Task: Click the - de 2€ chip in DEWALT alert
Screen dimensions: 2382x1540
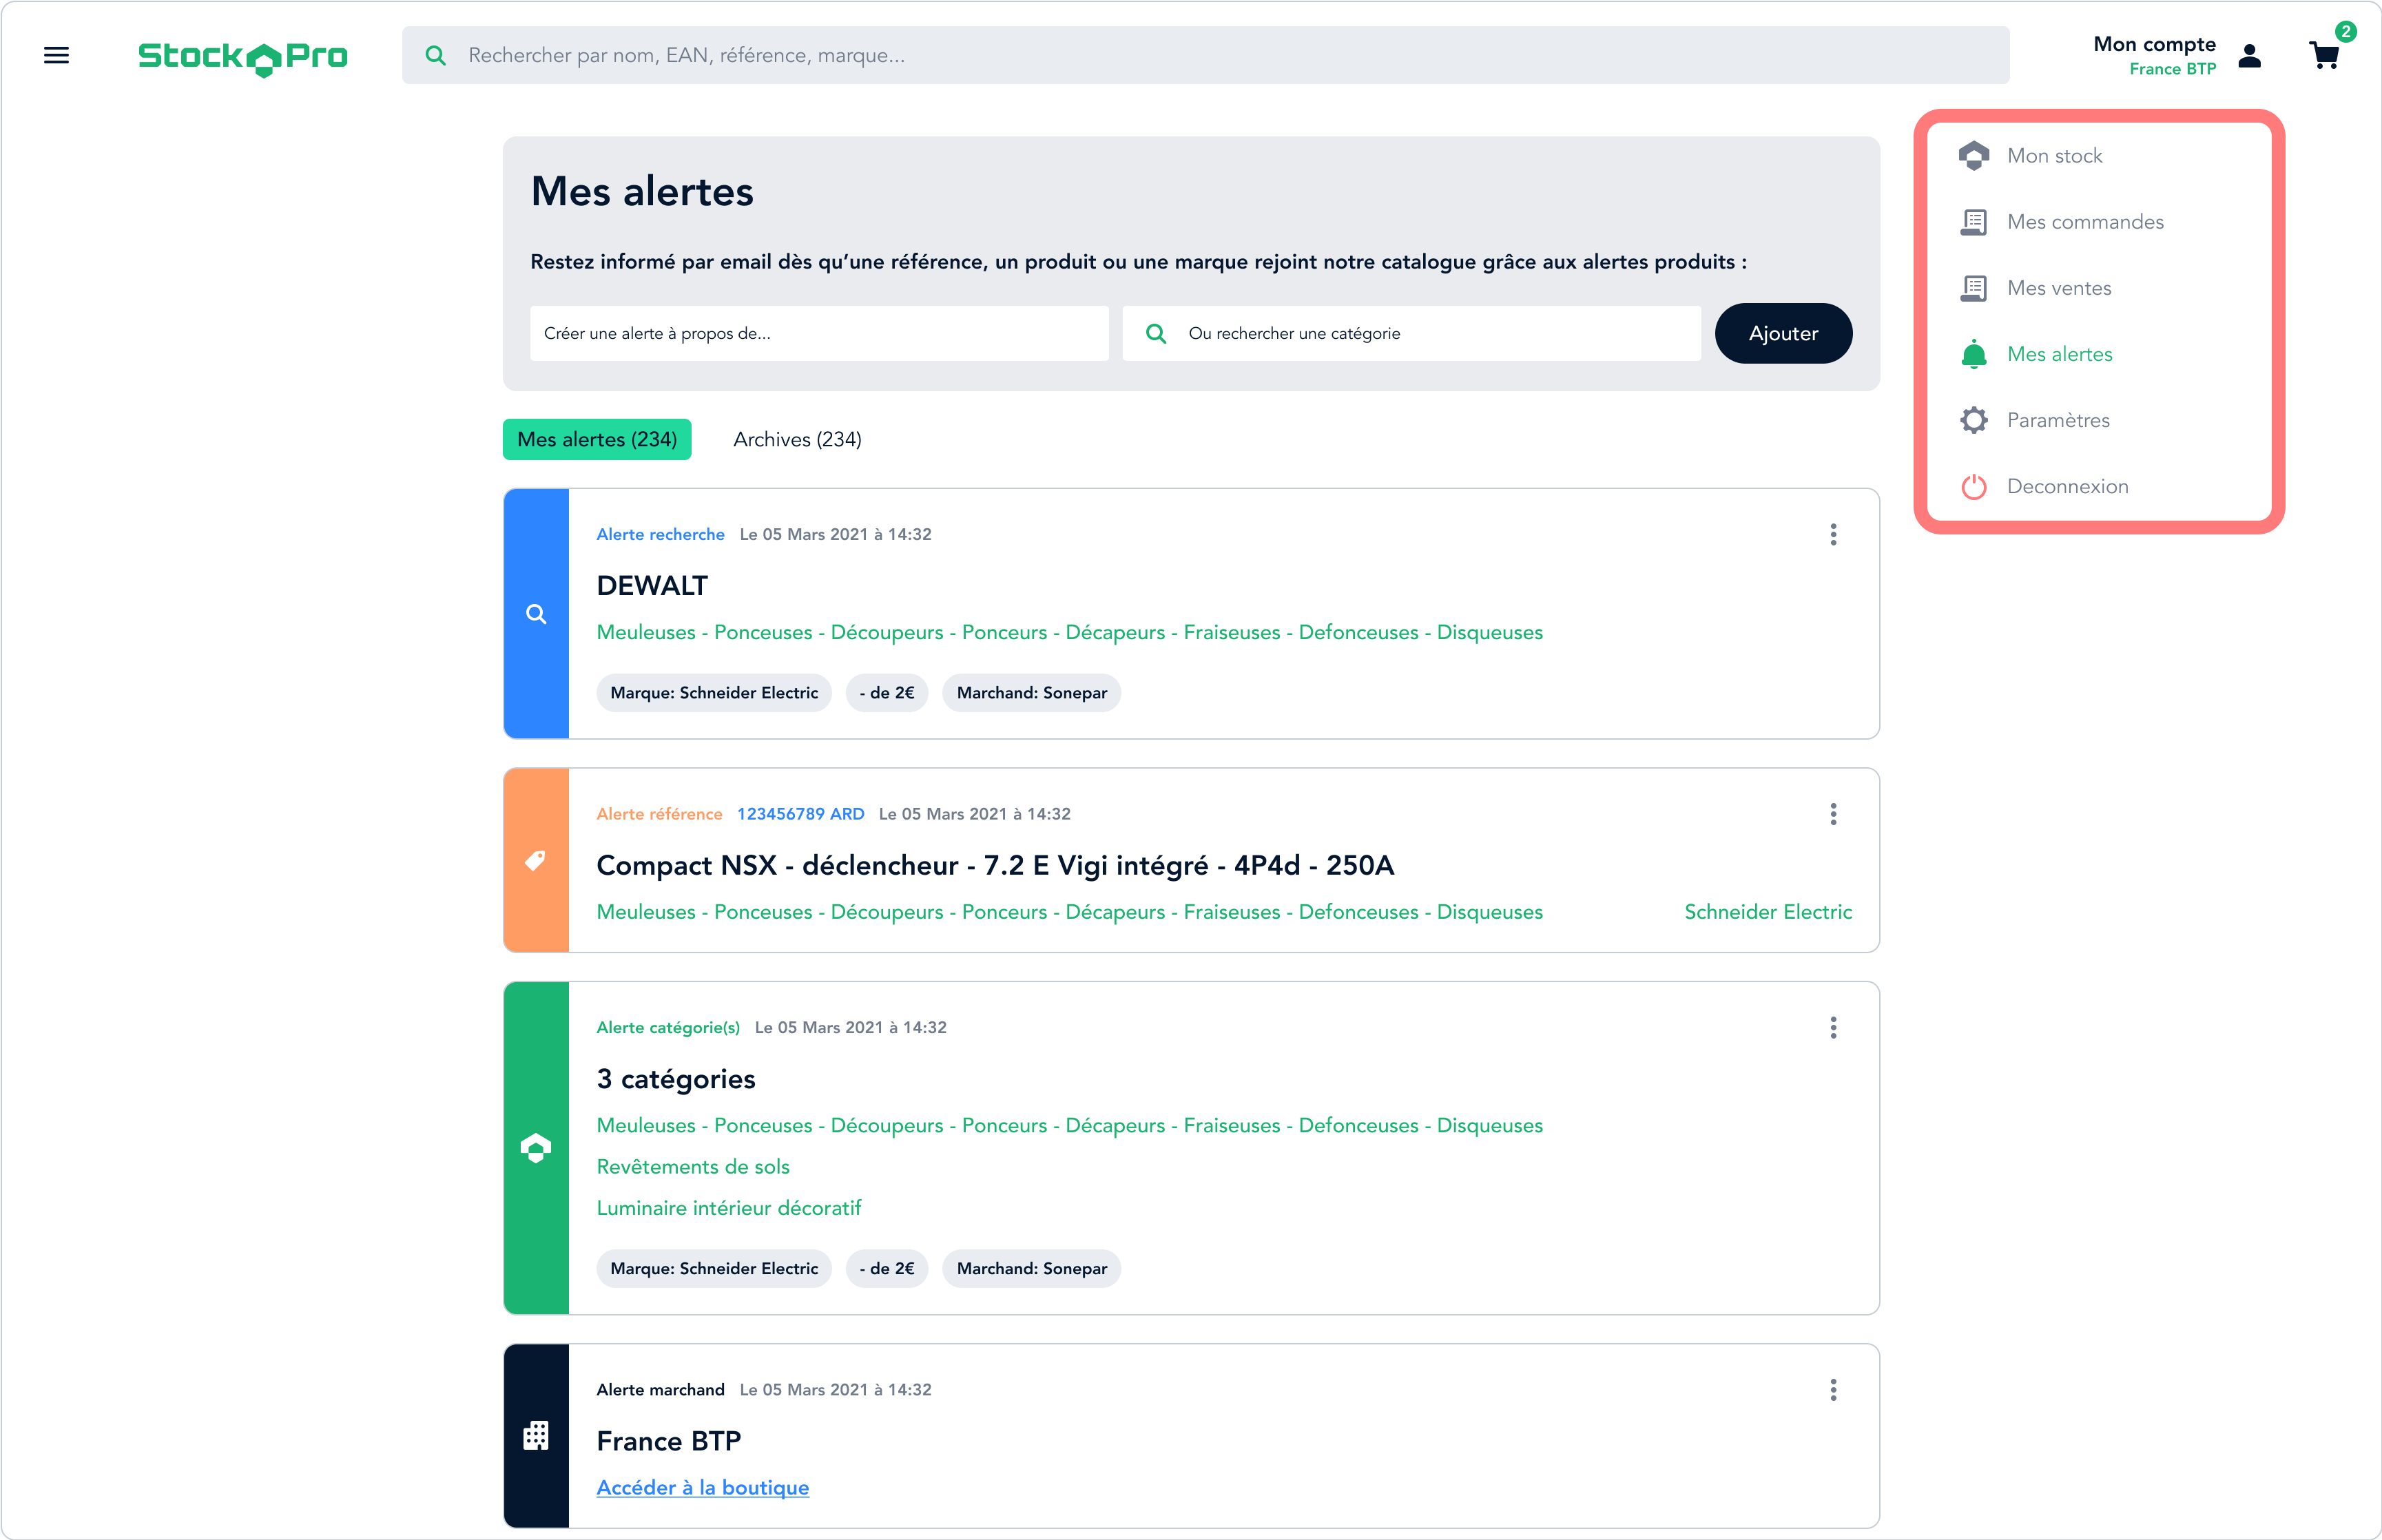Action: [887, 693]
